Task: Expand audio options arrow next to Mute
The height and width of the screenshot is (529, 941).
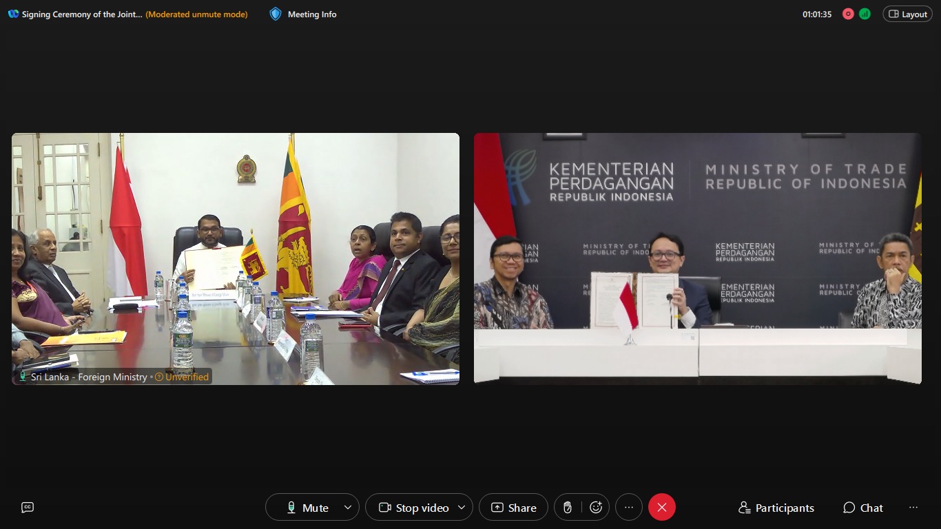Action: 348,508
